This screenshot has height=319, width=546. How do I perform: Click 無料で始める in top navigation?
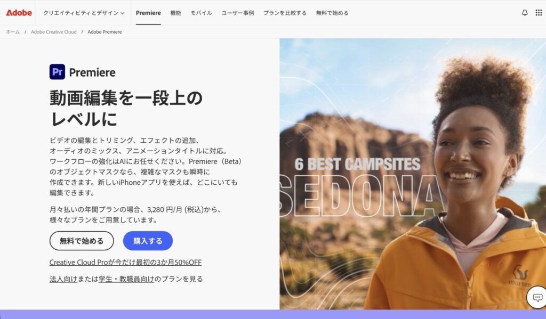click(332, 13)
